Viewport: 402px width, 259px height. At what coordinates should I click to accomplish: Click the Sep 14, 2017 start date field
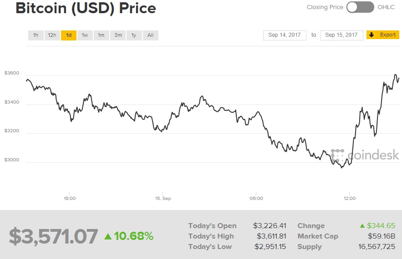pos(285,35)
